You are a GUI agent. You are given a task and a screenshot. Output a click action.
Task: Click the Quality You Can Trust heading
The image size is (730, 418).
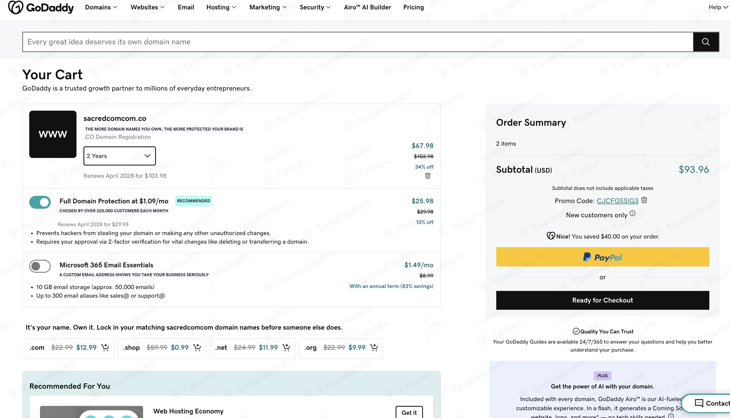coord(607,331)
